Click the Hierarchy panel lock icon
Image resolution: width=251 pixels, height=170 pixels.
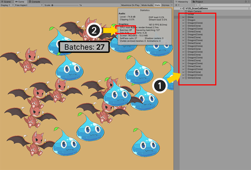click(x=246, y=2)
